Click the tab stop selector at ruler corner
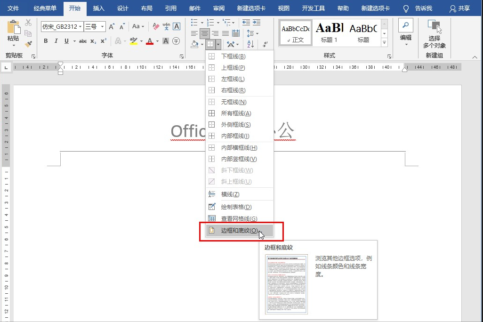The width and height of the screenshot is (483, 322). [x=6, y=67]
